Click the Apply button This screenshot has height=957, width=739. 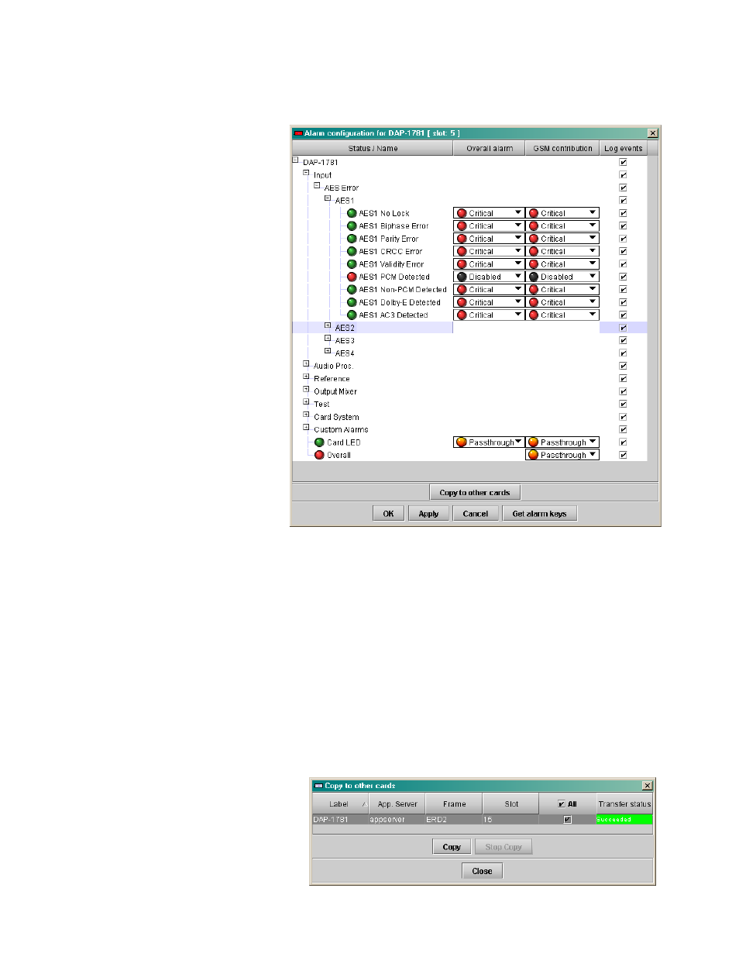[x=428, y=514]
